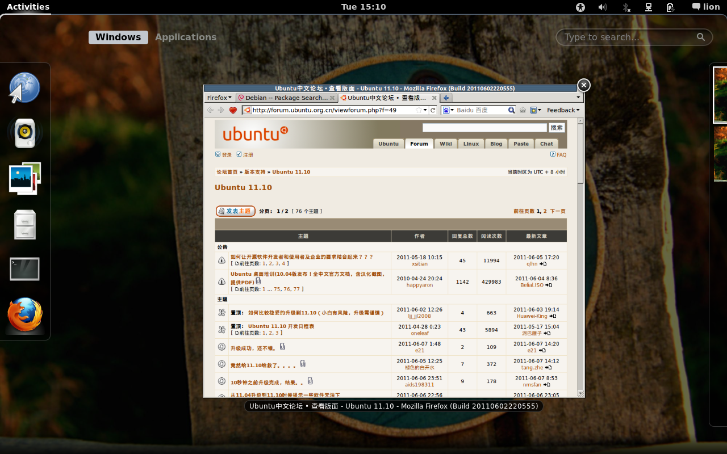Click the clock Tue 15:10 in top bar
Image resolution: width=727 pixels, height=454 pixels.
pos(363,7)
